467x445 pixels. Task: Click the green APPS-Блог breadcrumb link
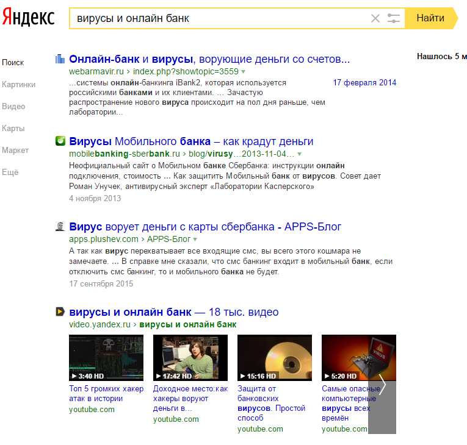(168, 239)
